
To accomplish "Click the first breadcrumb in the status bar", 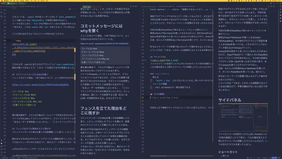I will (x=5, y=158).
